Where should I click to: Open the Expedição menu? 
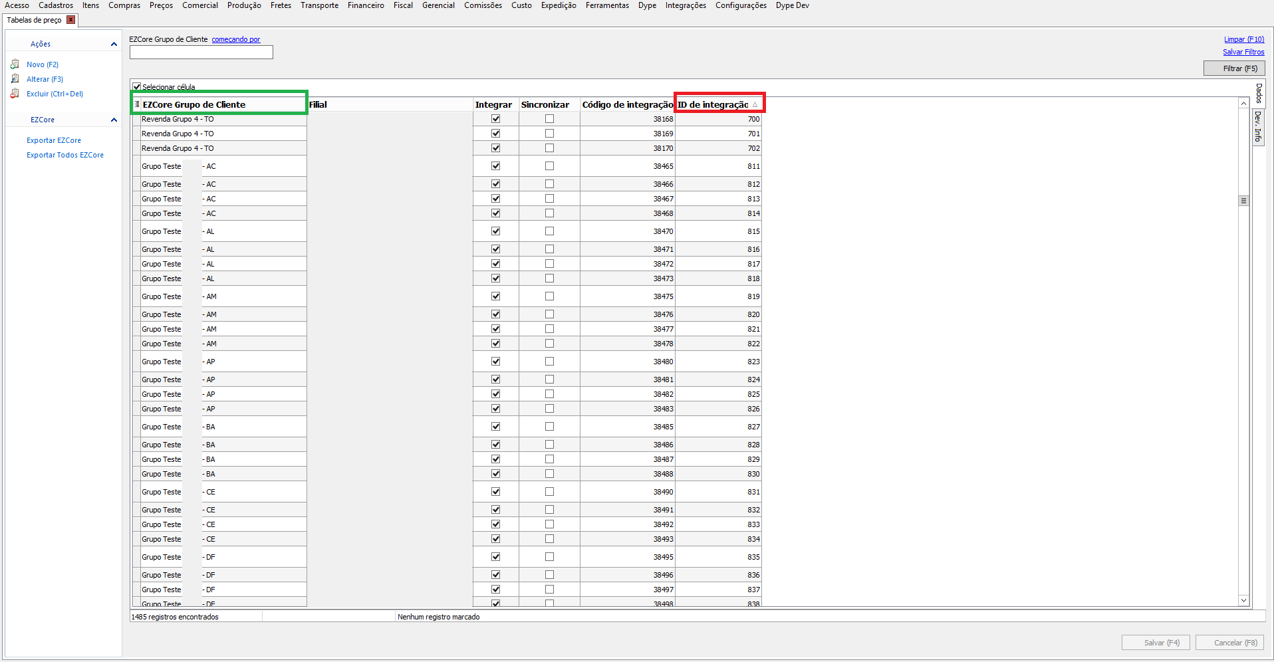tap(559, 5)
